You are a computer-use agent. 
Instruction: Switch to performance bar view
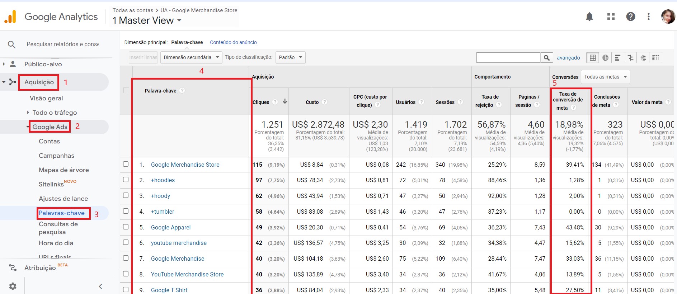coord(617,58)
